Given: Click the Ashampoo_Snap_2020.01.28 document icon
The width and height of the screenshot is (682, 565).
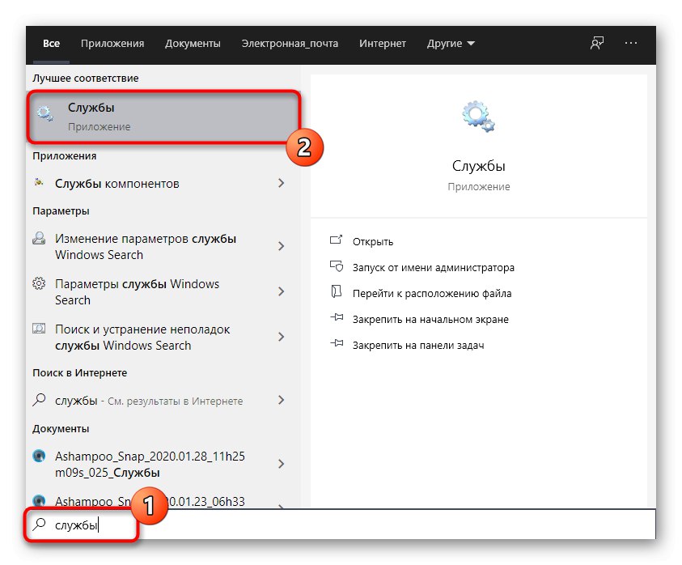Looking at the screenshot, I should (39, 456).
